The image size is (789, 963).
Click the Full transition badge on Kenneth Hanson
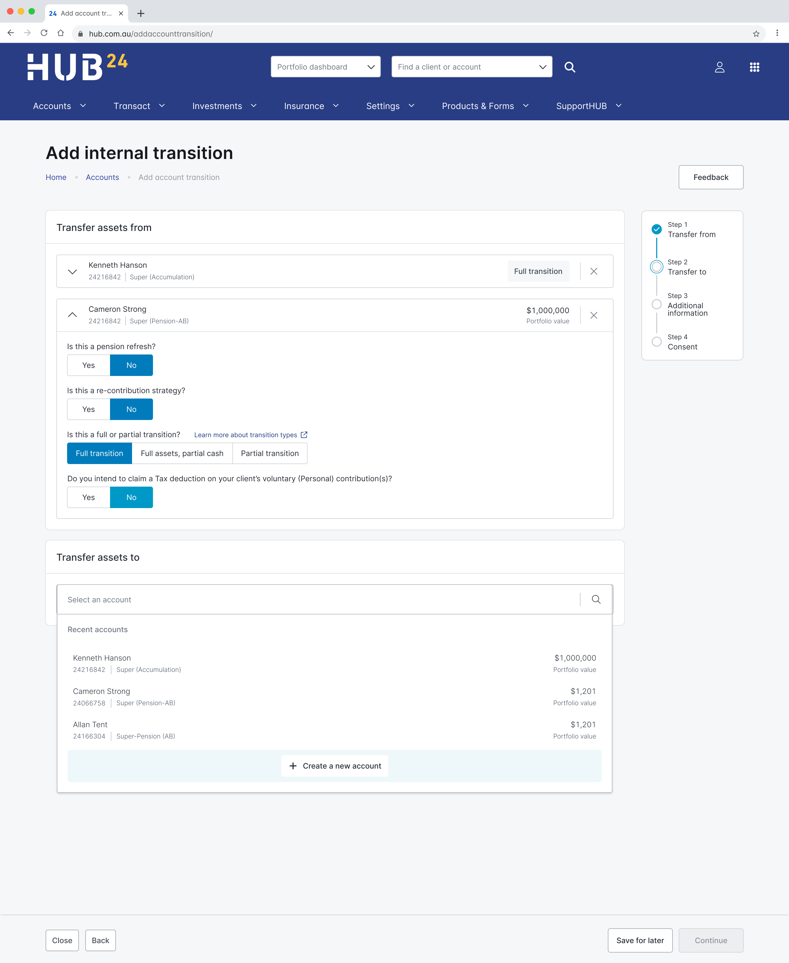538,271
